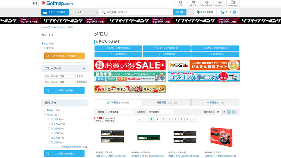
Task: Switch to grid view display icon
Action: (x=229, y=112)
